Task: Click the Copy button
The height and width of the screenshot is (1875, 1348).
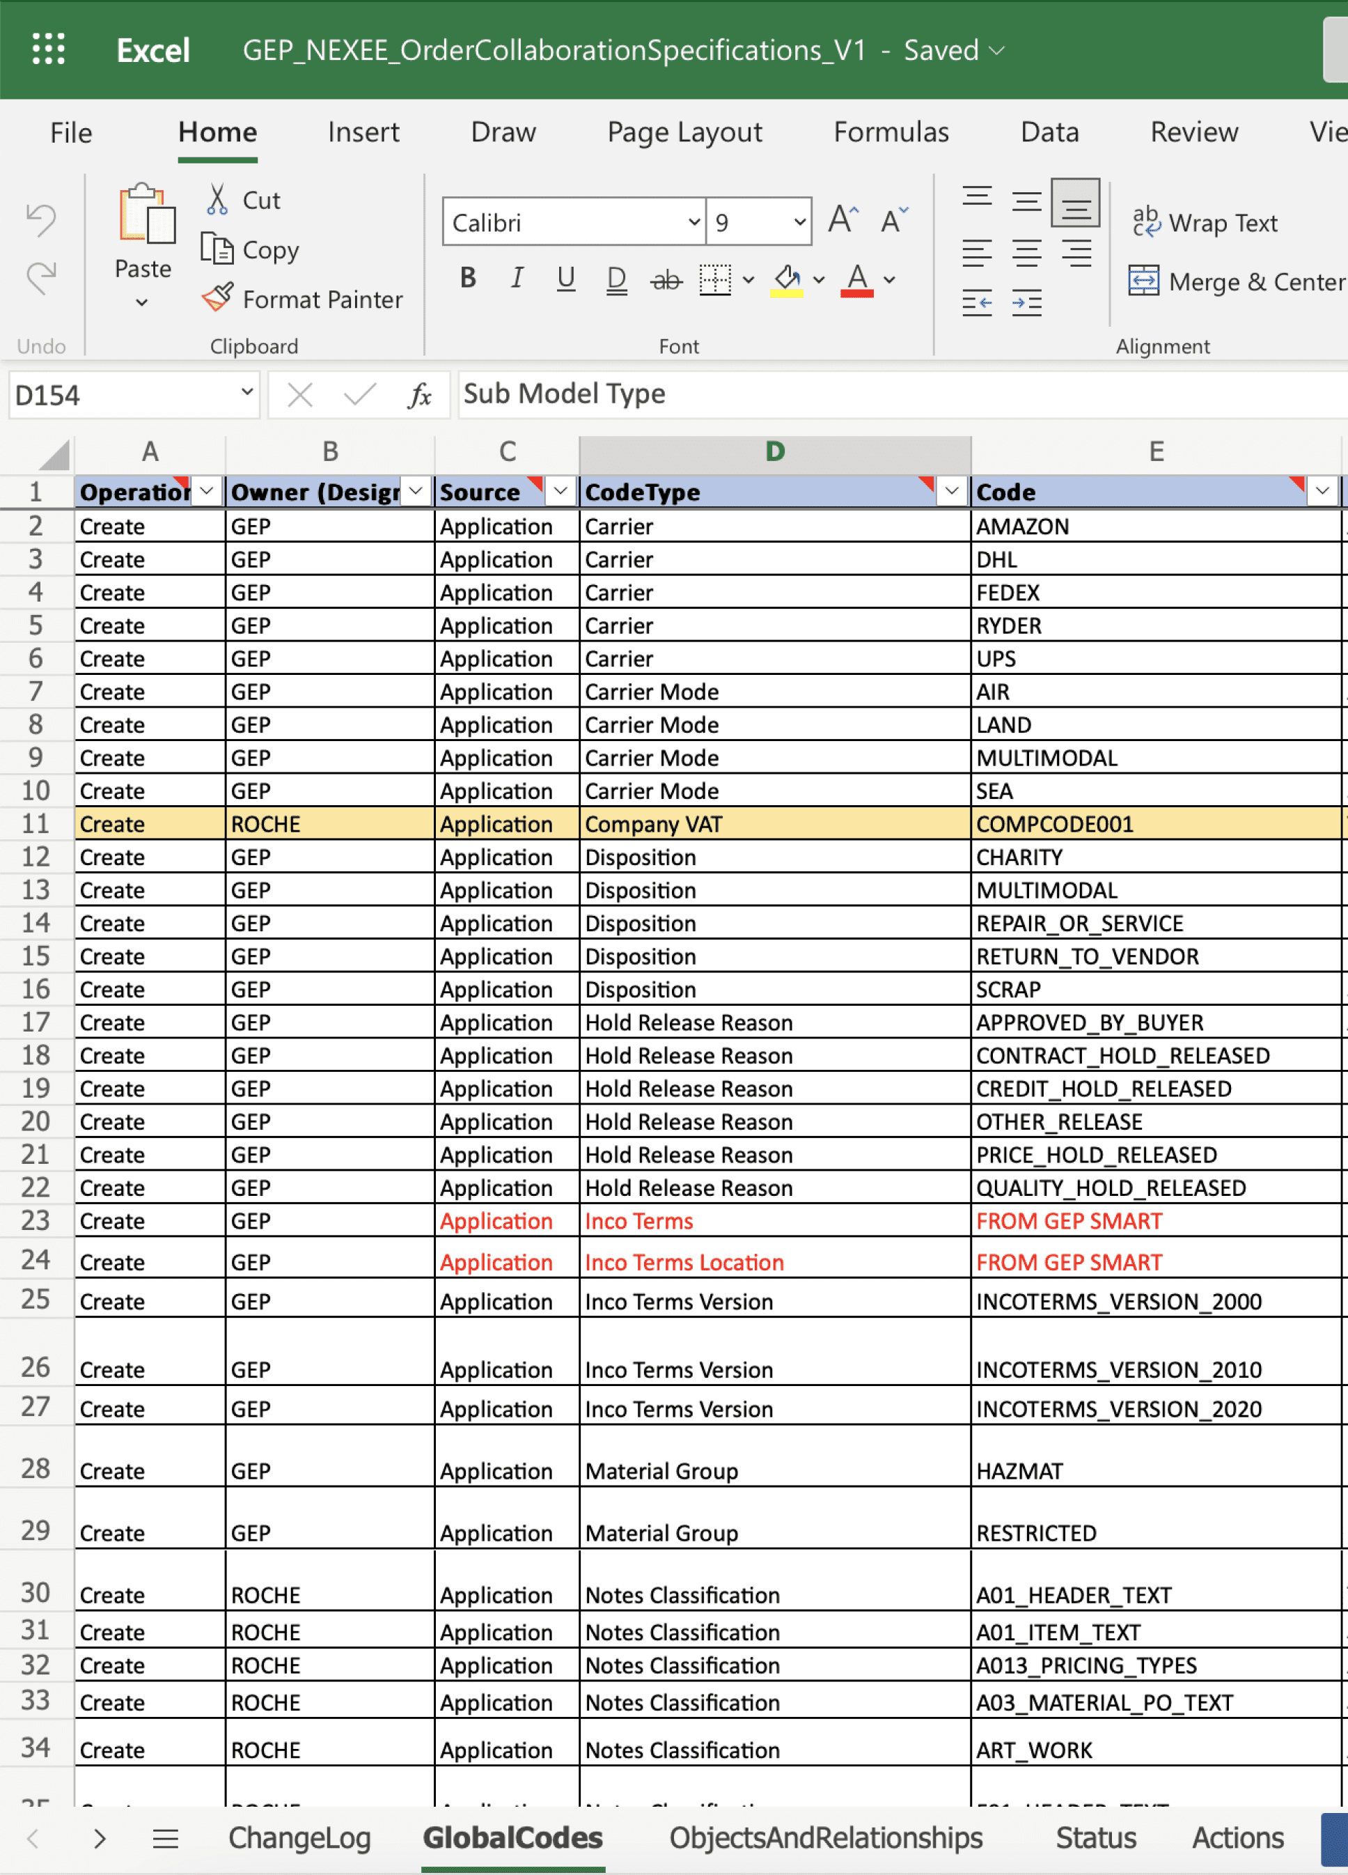Action: 251,249
